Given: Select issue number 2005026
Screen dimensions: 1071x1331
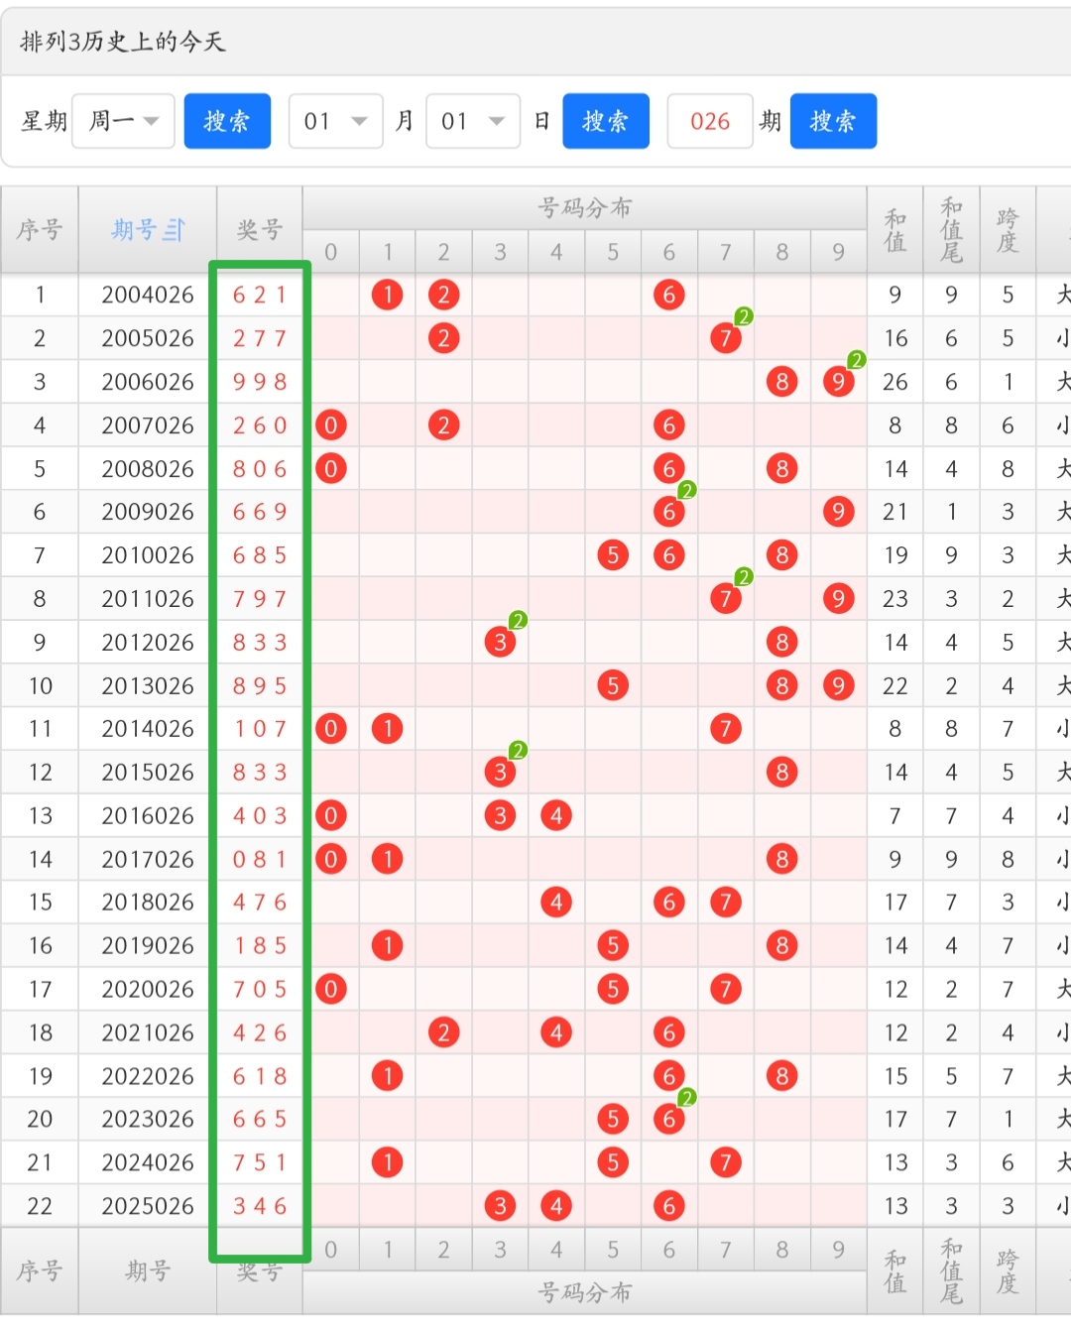Looking at the screenshot, I should coord(148,338).
